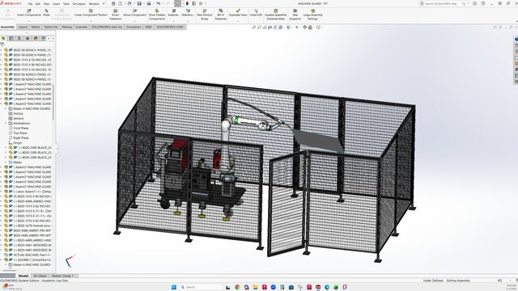Click the Home icon in the title toolbar
This screenshot has height=291, width=518.
tap(113, 3)
